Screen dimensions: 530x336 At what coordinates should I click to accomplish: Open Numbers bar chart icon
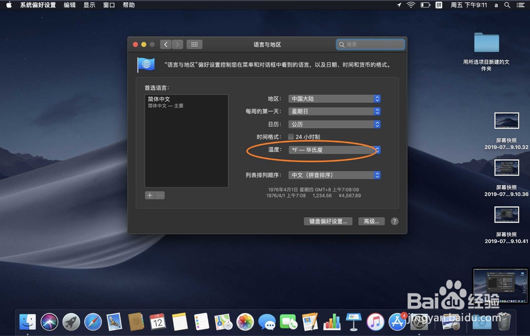click(332, 322)
